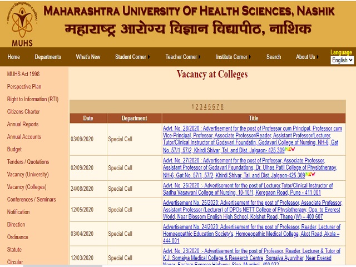Open Advertisement No. 24/2020 Homoeopathic Medical College
The image size is (356, 267).
click(x=251, y=234)
